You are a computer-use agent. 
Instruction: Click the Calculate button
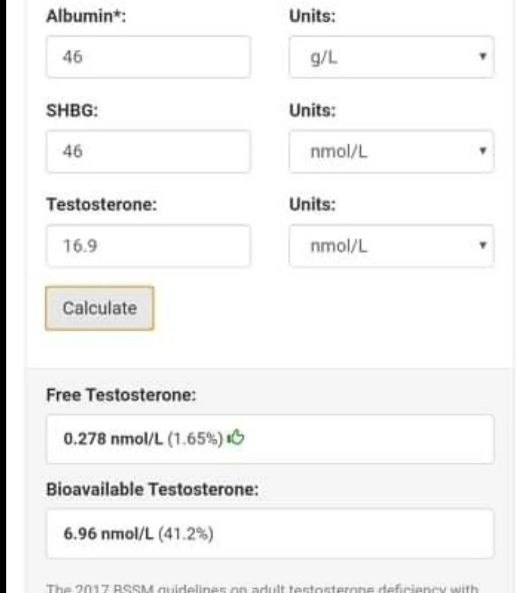[x=100, y=308]
